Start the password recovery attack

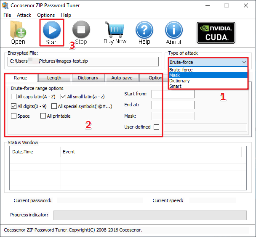[x=52, y=33]
